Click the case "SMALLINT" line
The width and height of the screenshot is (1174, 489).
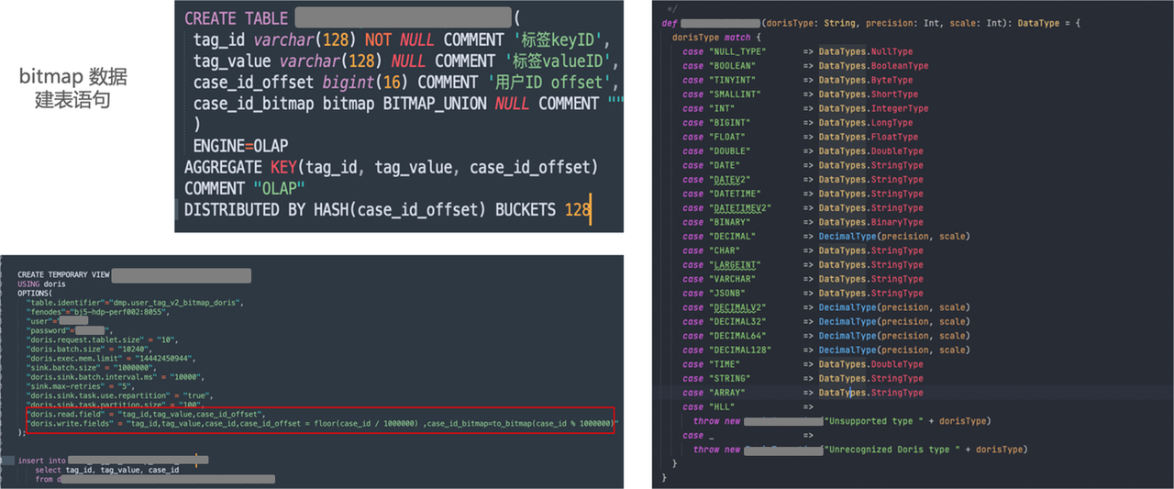[800, 94]
